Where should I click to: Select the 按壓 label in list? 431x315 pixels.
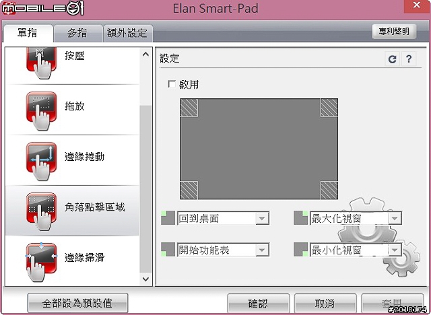[75, 56]
